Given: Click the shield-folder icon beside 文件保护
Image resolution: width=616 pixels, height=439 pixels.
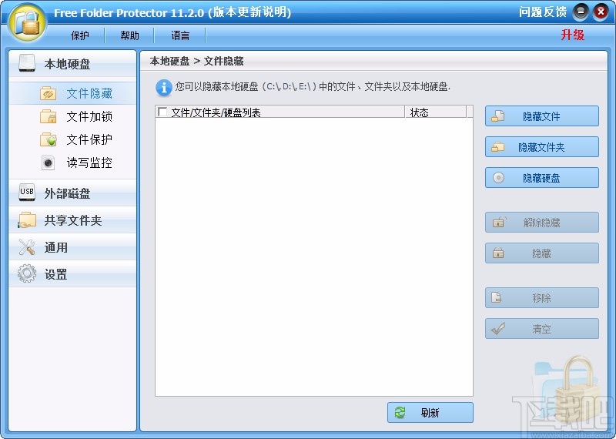Looking at the screenshot, I should click(48, 139).
